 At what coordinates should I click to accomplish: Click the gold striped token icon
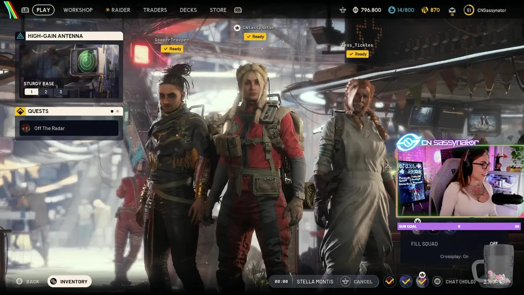[x=425, y=10]
